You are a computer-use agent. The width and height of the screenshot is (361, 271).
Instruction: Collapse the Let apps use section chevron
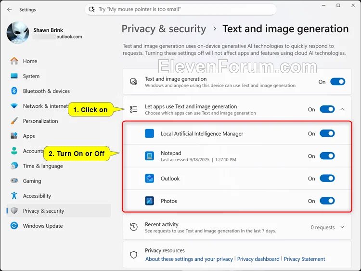click(x=342, y=109)
